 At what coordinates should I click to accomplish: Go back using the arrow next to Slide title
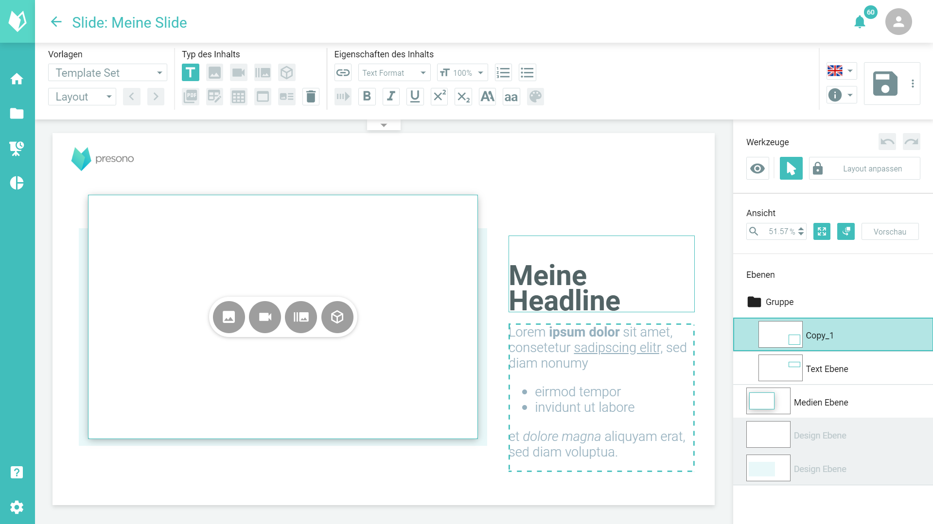56,22
